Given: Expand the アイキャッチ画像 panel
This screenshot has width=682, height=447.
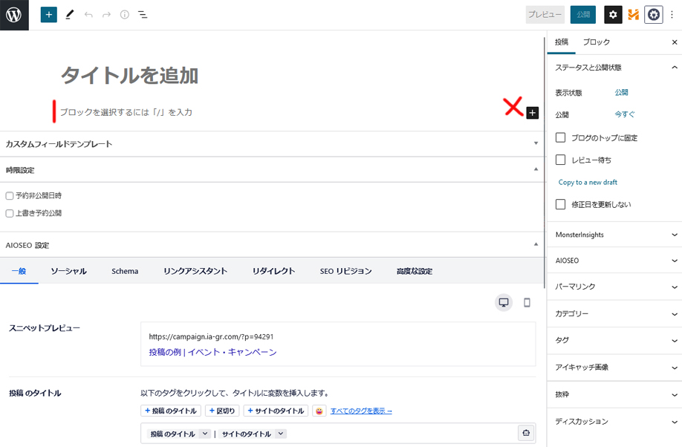Looking at the screenshot, I should (614, 368).
